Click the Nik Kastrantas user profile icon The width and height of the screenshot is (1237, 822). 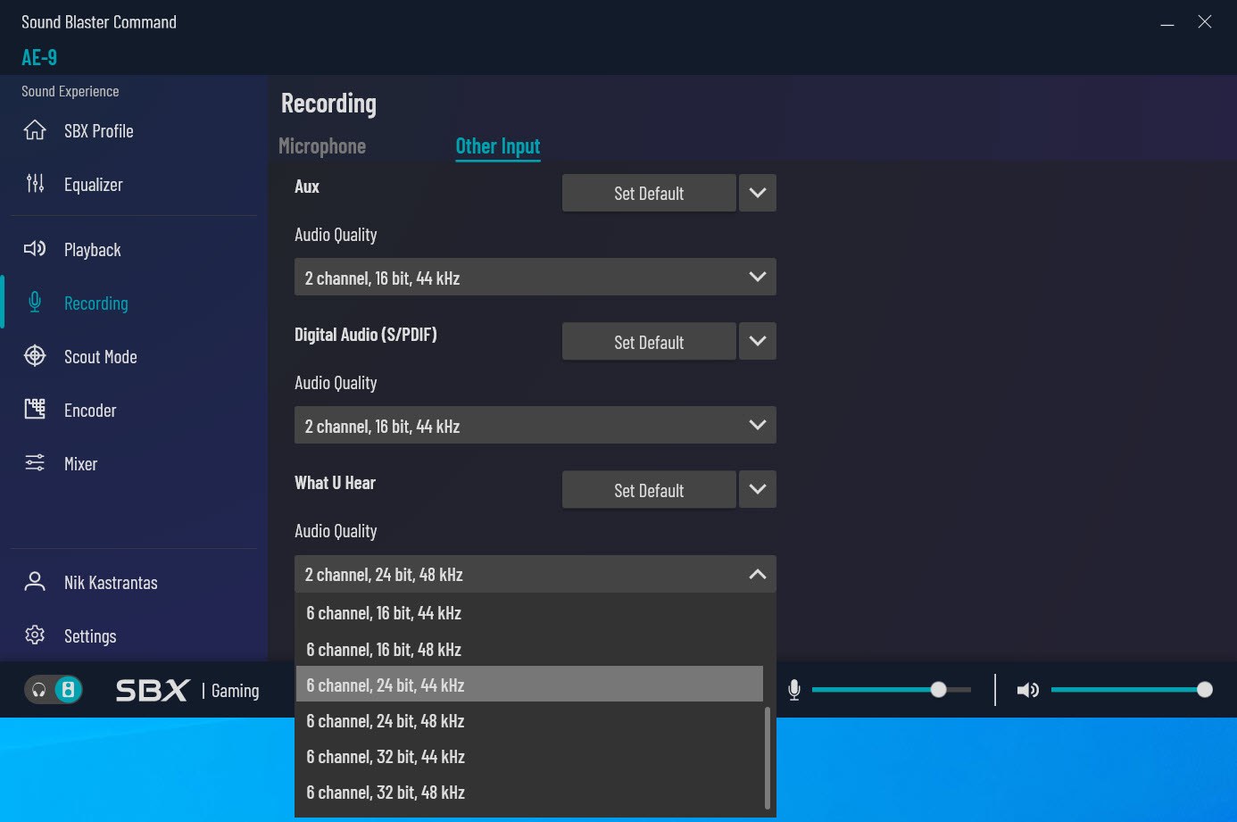click(35, 582)
